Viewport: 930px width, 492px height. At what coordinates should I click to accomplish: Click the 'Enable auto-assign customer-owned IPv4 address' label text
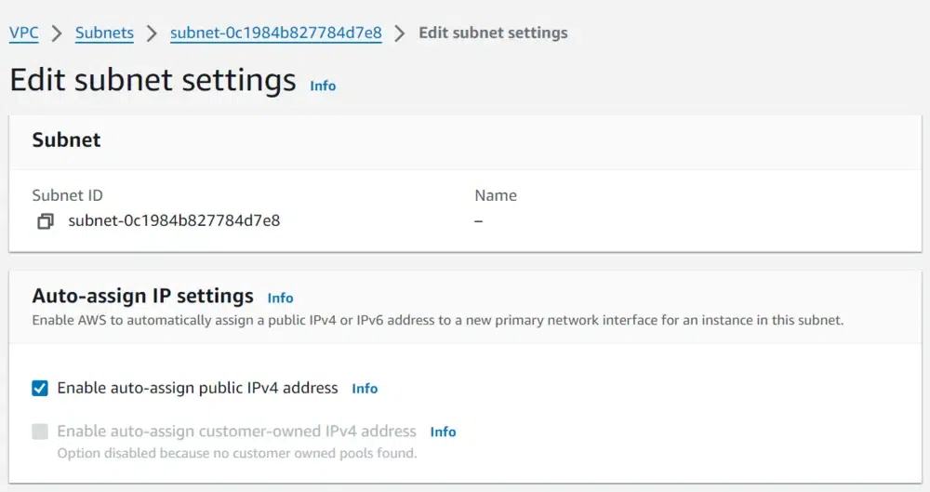(x=236, y=432)
